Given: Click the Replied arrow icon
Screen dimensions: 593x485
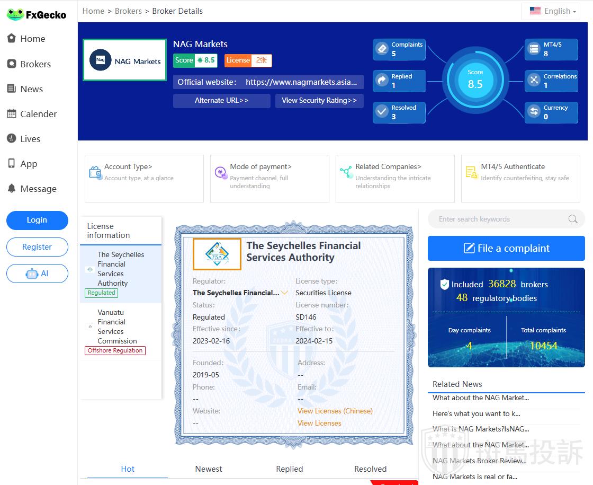Looking at the screenshot, I should (382, 81).
